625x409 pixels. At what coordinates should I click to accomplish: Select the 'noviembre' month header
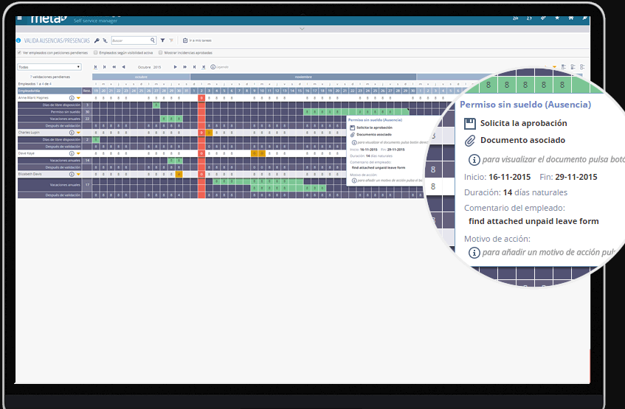tap(303, 77)
